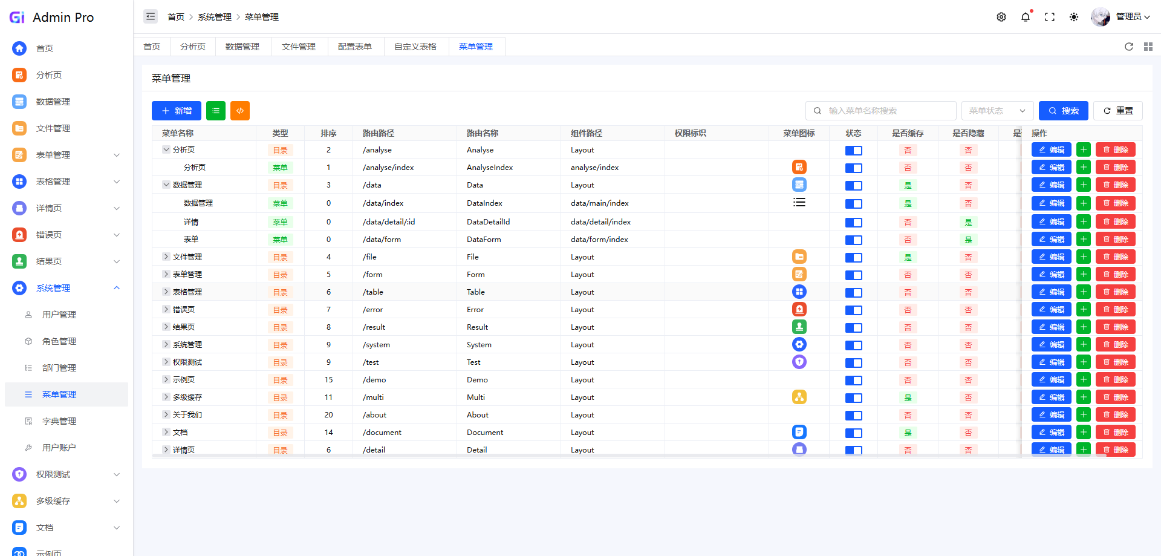1161x556 pixels.
Task: Click the orange code toolbar button
Action: (240, 111)
